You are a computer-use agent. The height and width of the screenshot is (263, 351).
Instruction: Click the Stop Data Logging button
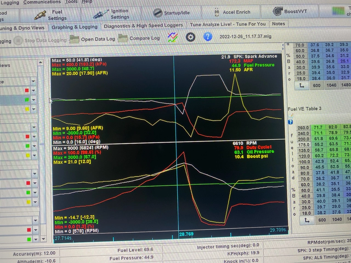[x=41, y=41]
